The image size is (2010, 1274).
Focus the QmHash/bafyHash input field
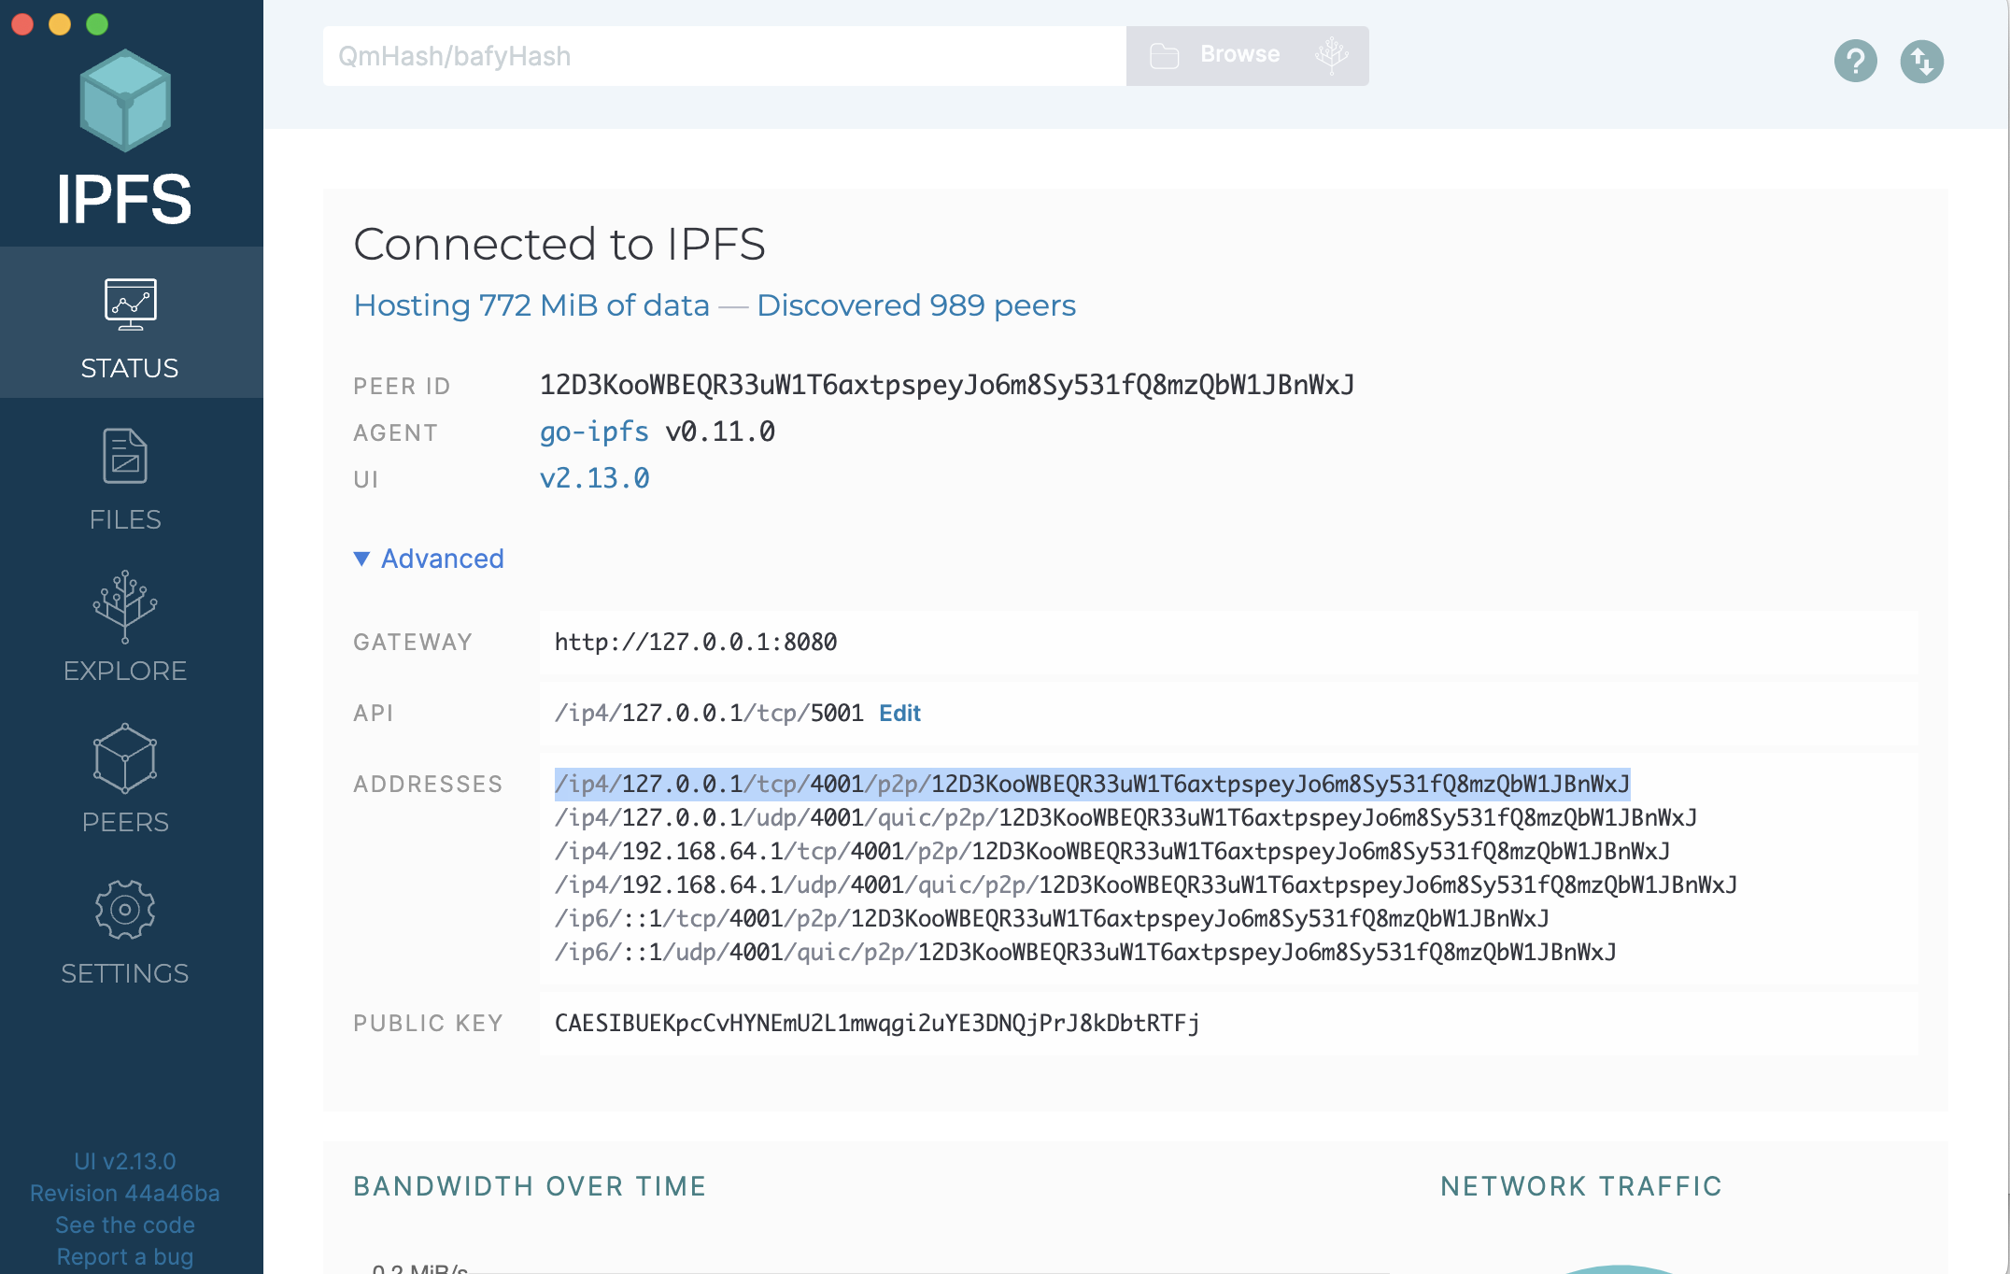pos(725,56)
